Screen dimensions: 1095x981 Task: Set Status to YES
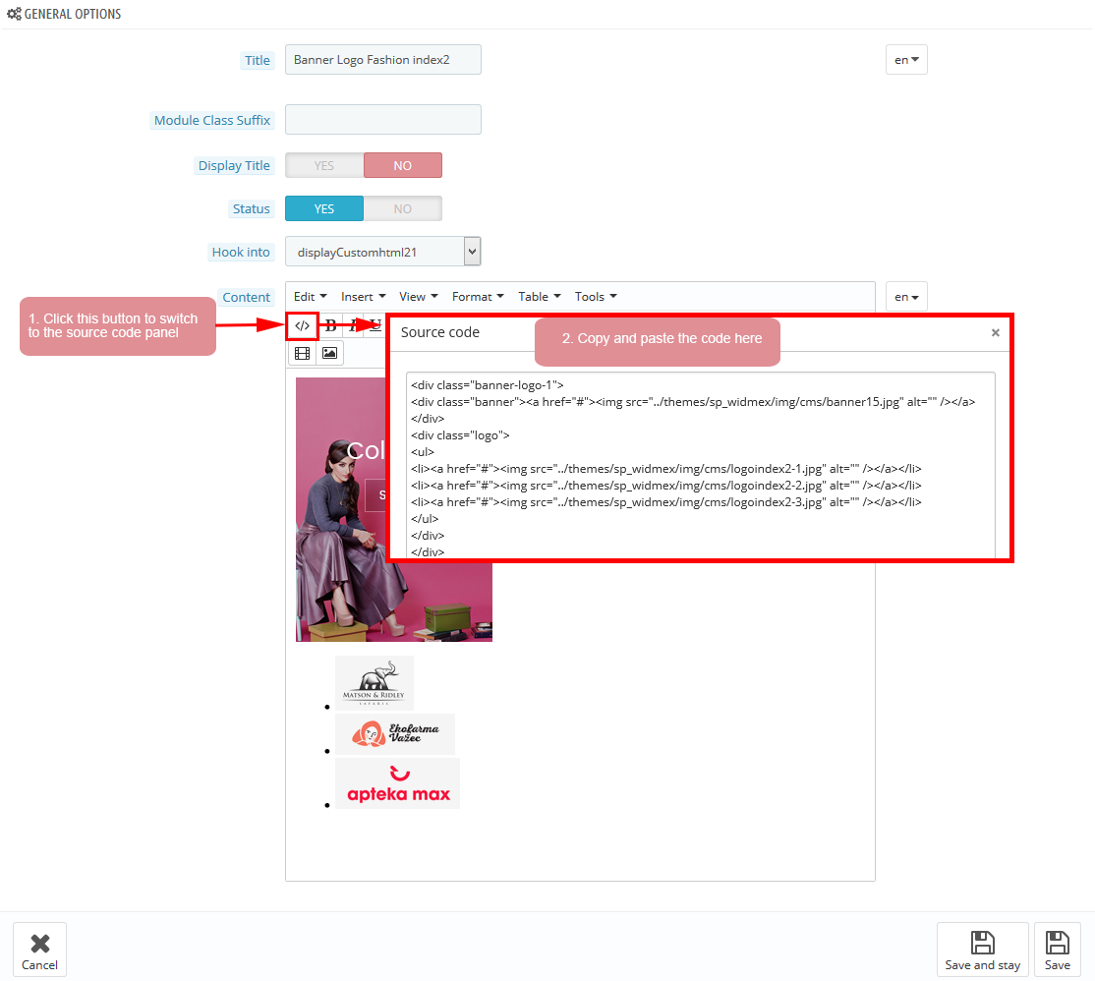[x=324, y=208]
